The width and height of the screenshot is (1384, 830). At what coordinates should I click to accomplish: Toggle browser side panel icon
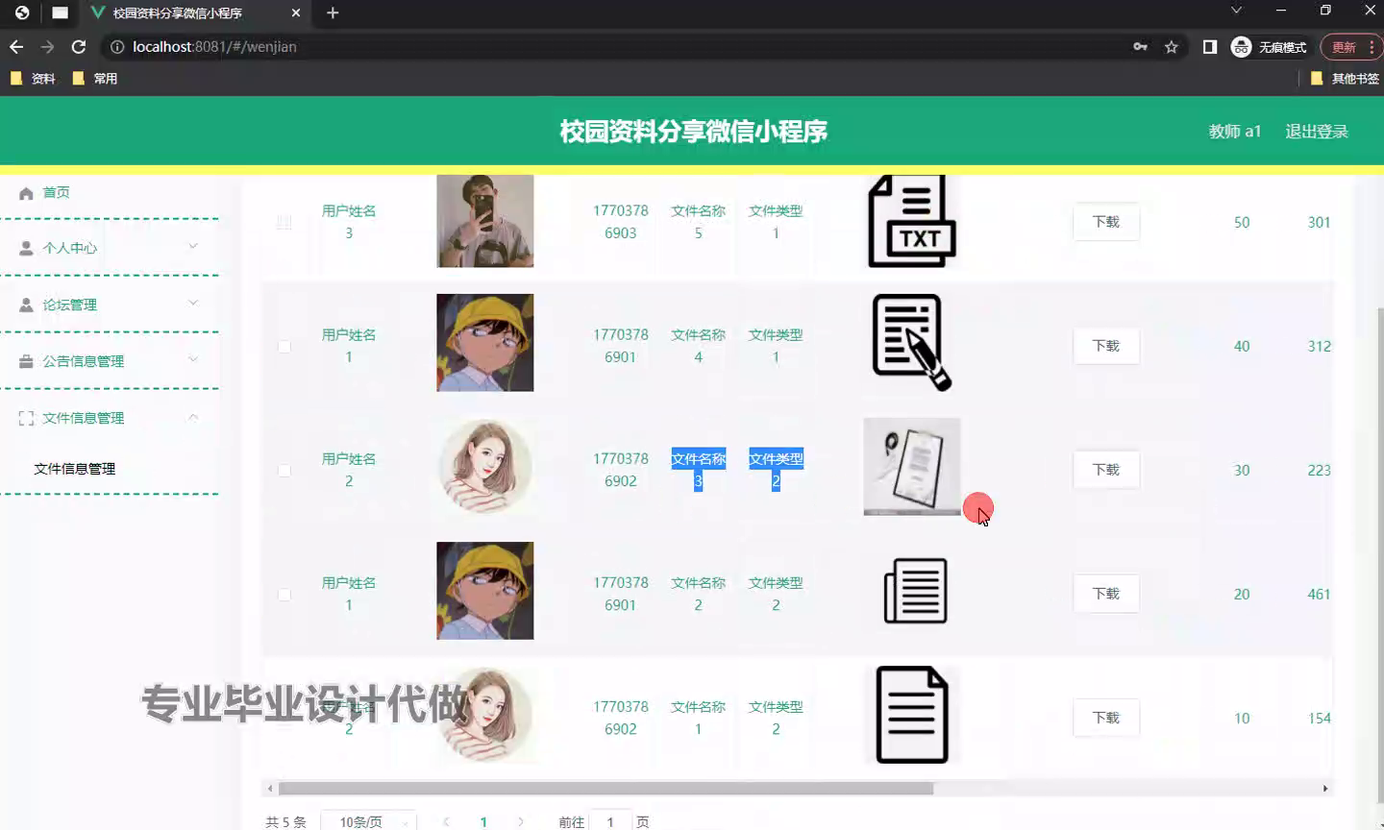coord(1210,46)
